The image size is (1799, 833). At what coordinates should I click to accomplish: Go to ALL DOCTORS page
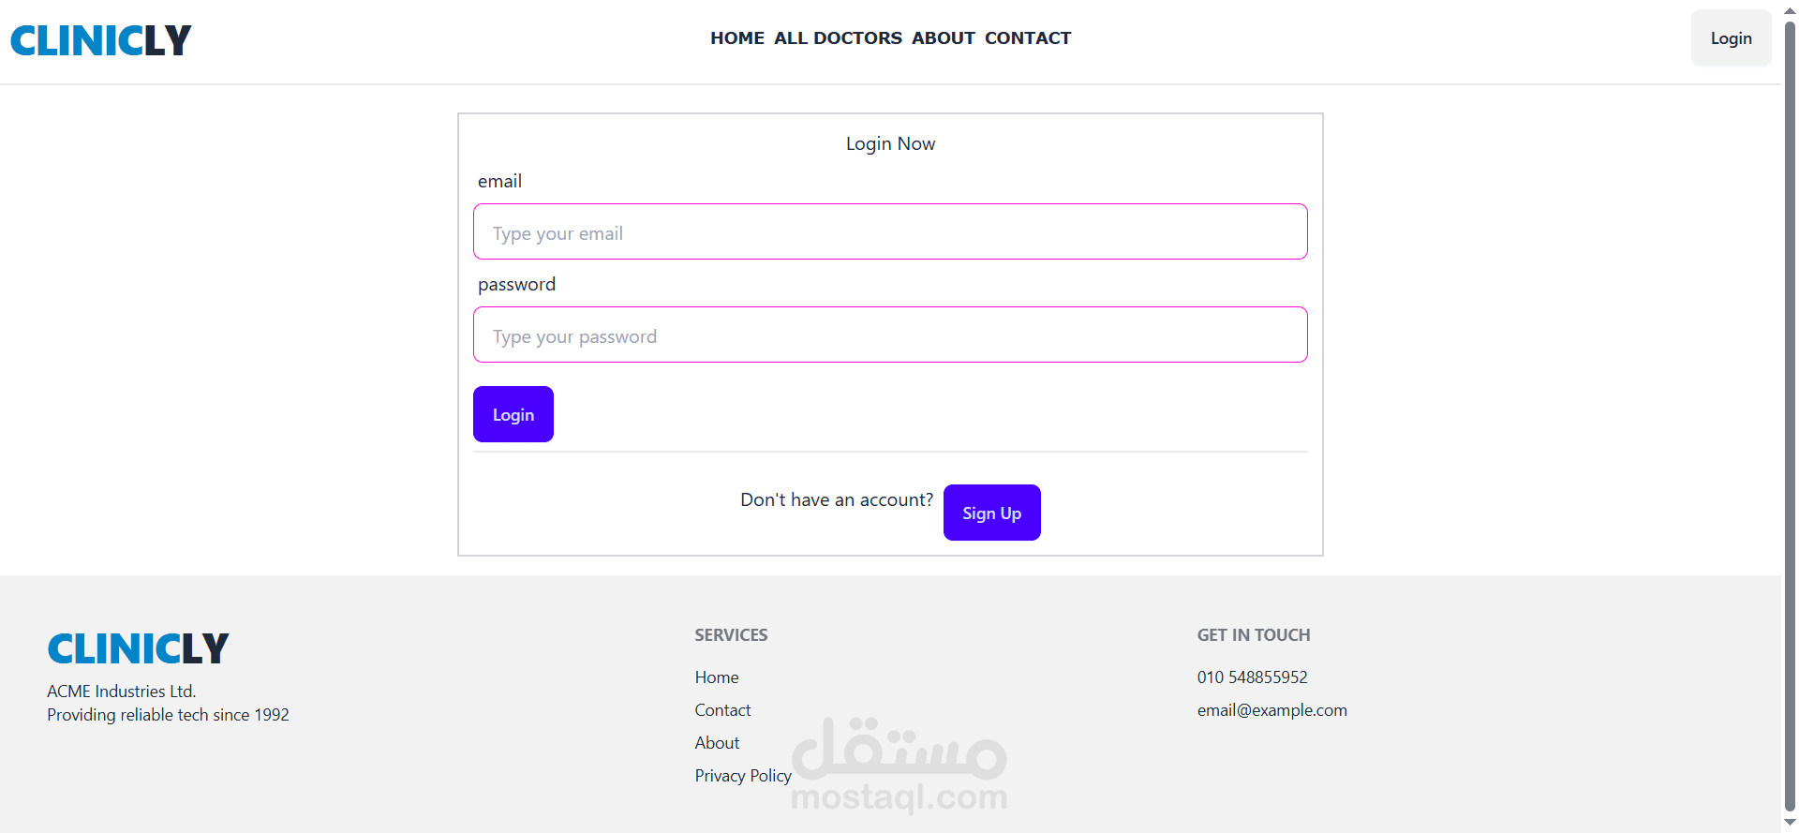(x=838, y=38)
